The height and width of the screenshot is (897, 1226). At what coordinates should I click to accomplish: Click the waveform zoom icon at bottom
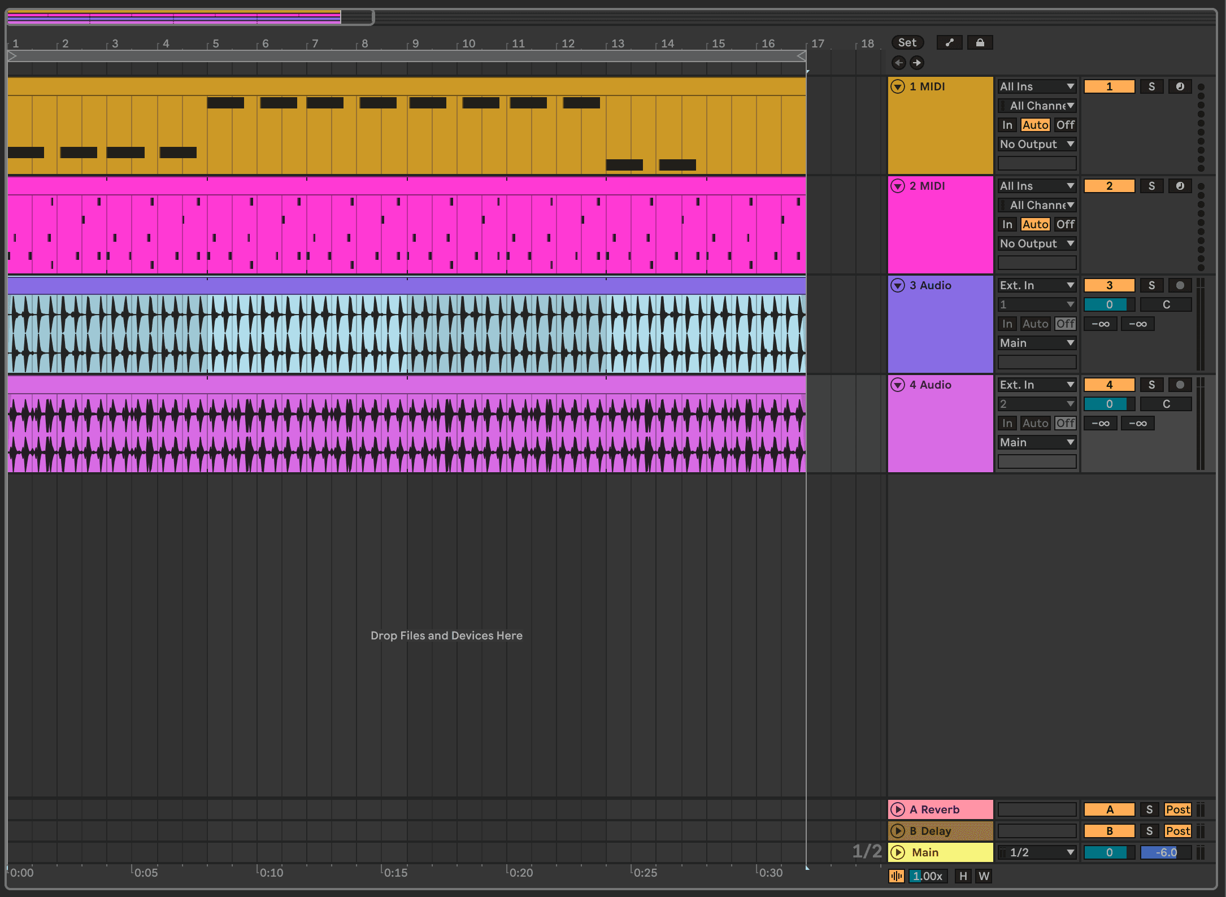(896, 876)
